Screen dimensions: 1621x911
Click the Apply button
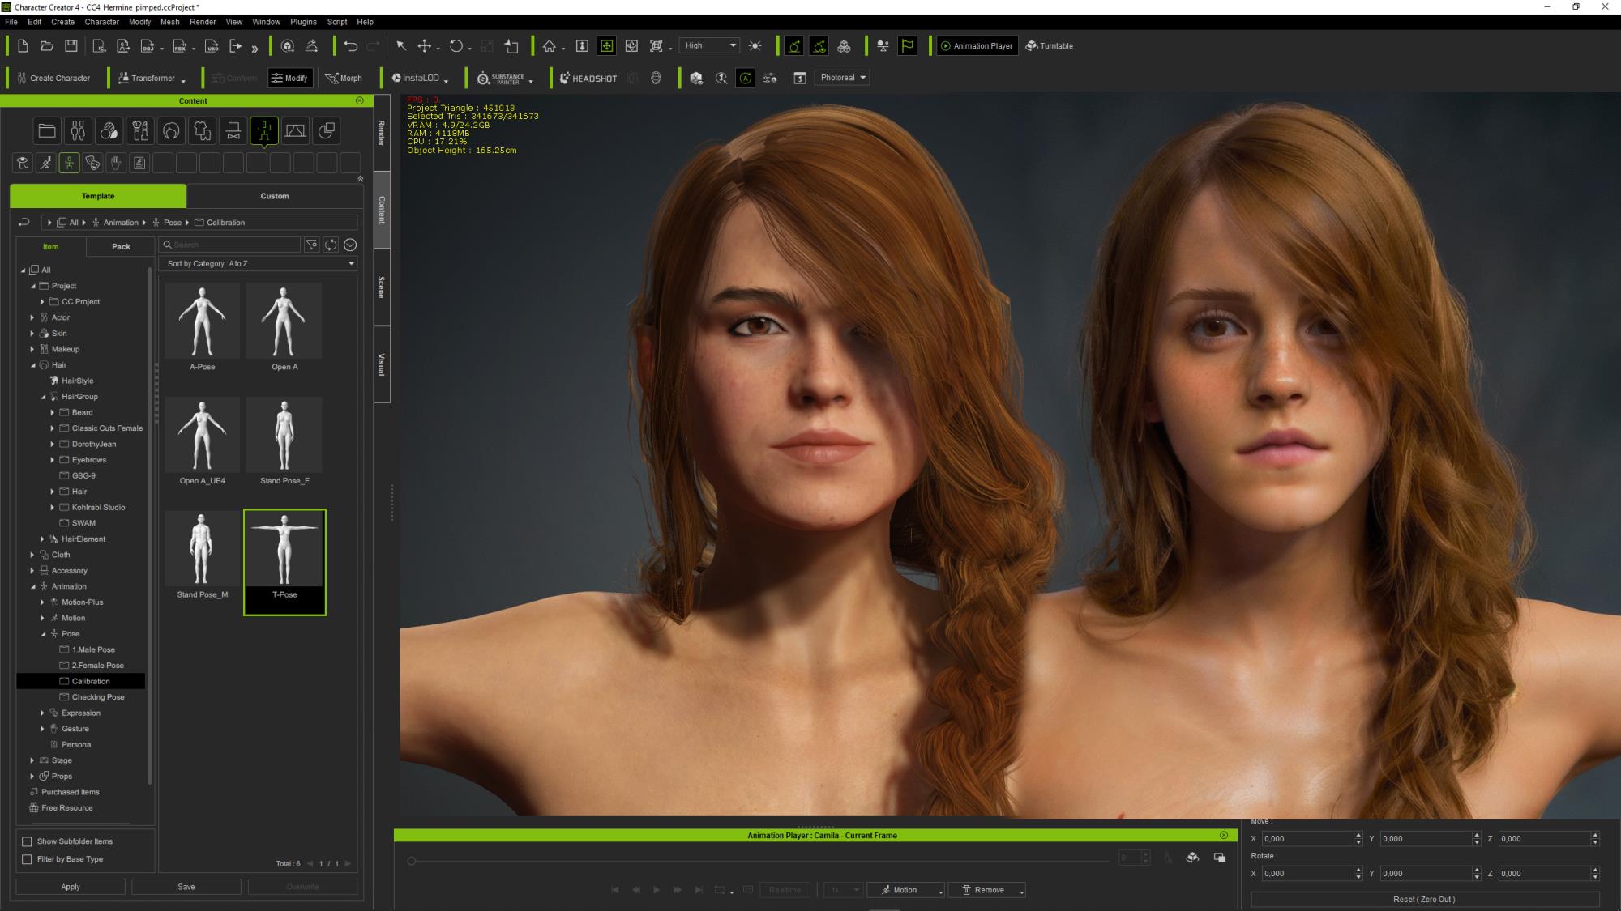(71, 887)
